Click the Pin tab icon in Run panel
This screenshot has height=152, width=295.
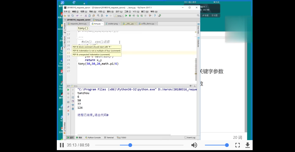(x=68, y=107)
